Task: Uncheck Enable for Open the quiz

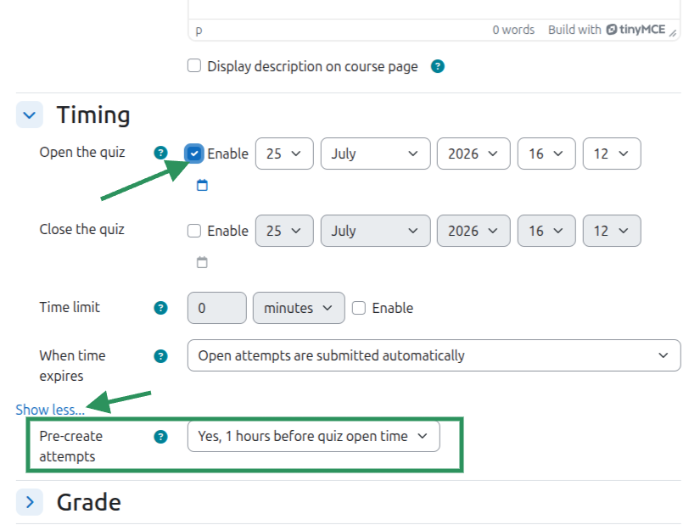Action: [x=194, y=154]
